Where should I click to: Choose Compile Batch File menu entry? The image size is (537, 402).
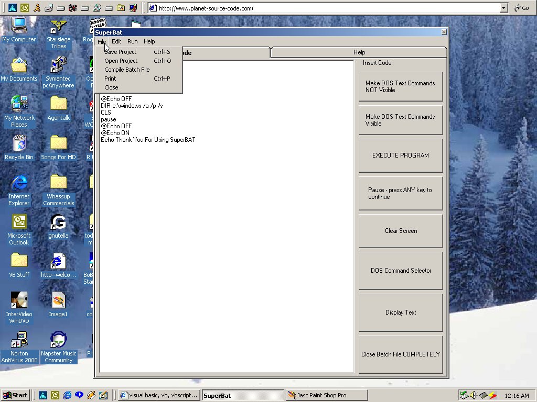click(127, 70)
